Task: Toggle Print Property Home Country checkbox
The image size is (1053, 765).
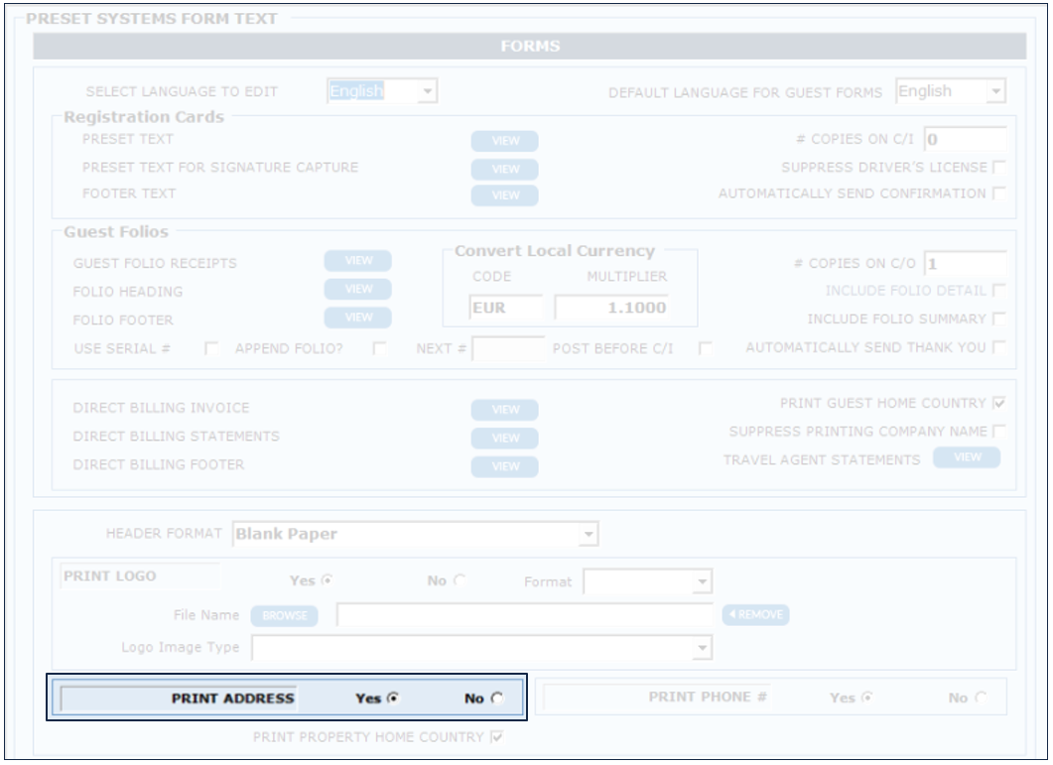Action: [x=497, y=737]
